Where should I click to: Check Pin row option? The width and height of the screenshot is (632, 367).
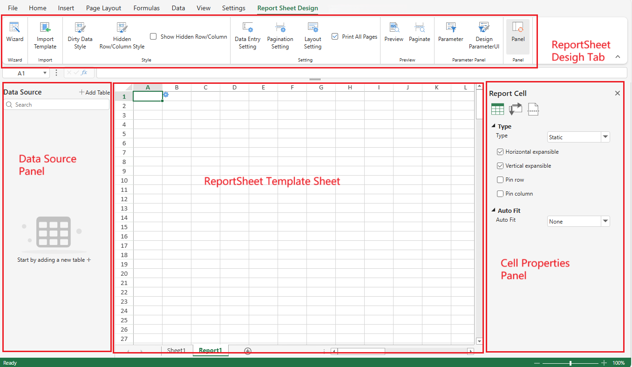pos(500,180)
